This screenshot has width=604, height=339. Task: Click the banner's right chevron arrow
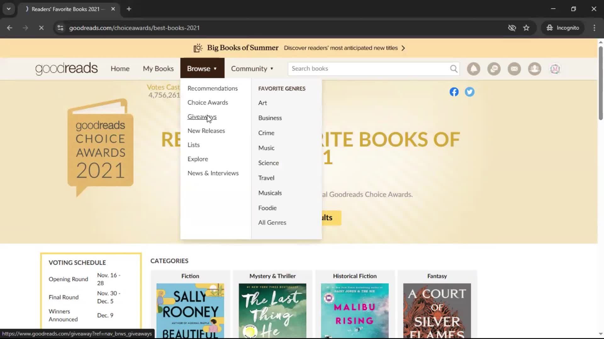[403, 48]
